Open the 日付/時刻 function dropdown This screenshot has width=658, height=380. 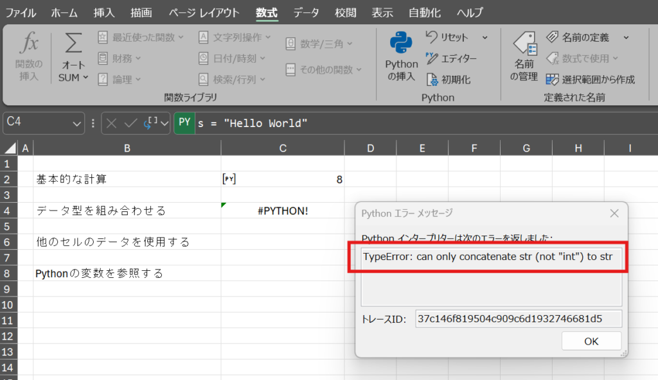(262, 58)
